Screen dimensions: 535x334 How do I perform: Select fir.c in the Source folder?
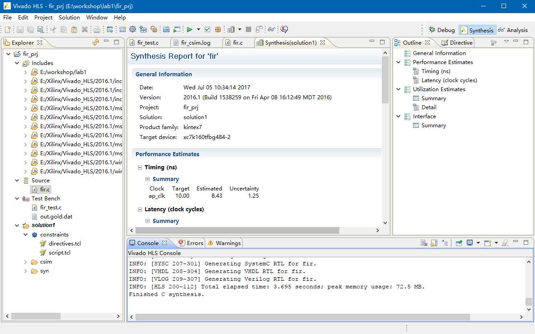click(45, 189)
